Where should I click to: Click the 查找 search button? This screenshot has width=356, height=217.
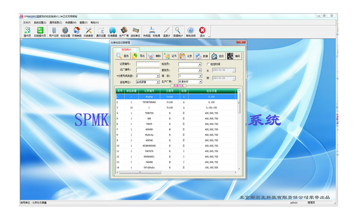(123, 56)
